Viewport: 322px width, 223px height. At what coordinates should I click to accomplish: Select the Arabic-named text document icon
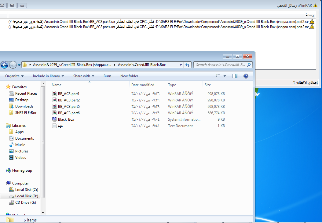click(54, 126)
